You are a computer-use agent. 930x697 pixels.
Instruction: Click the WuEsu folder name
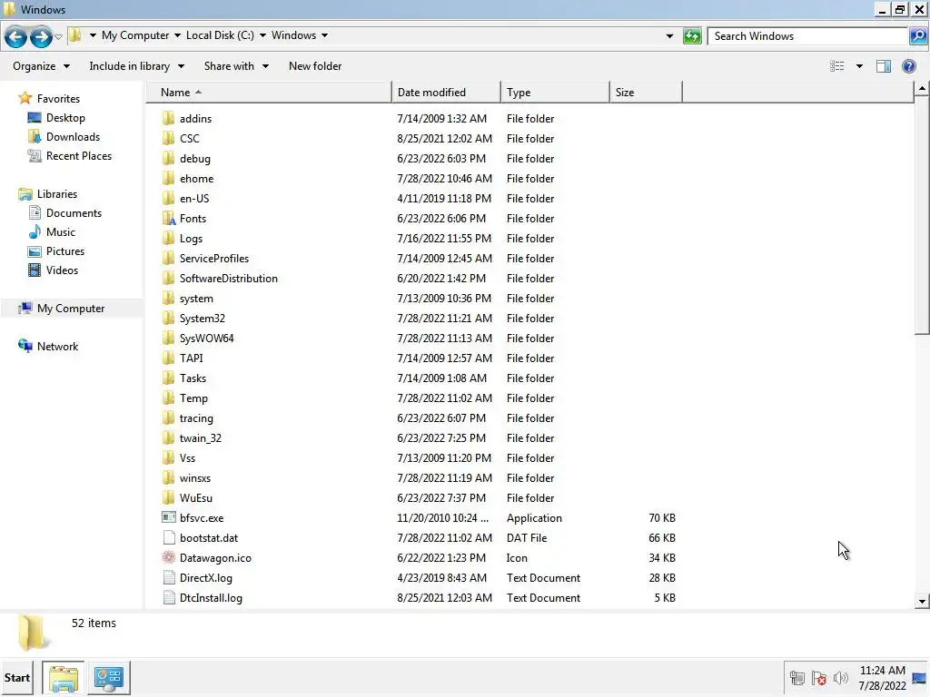click(x=196, y=498)
